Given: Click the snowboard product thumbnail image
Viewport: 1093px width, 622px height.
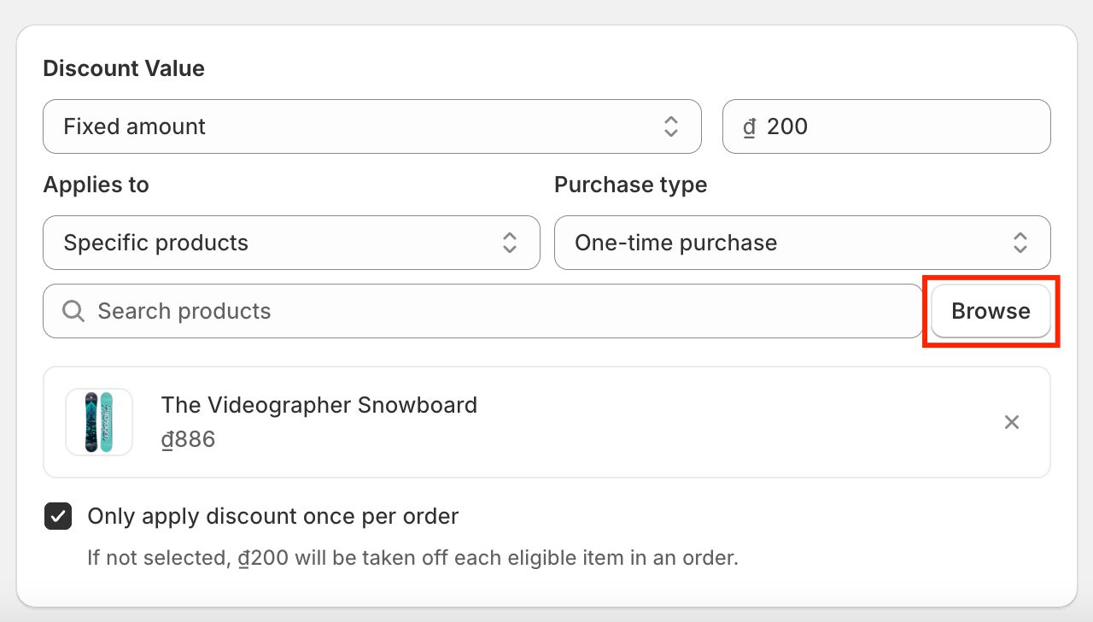Looking at the screenshot, I should (99, 422).
